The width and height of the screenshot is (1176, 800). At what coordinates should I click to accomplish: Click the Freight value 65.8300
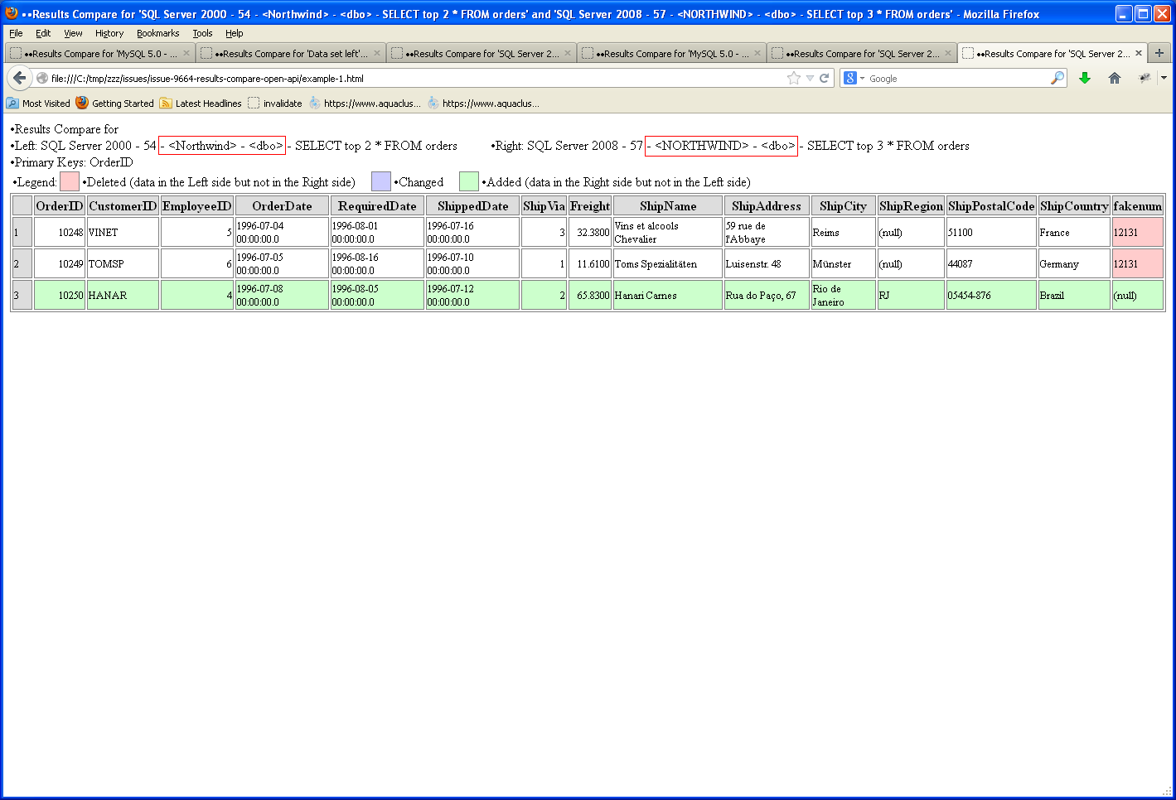pyautogui.click(x=590, y=296)
